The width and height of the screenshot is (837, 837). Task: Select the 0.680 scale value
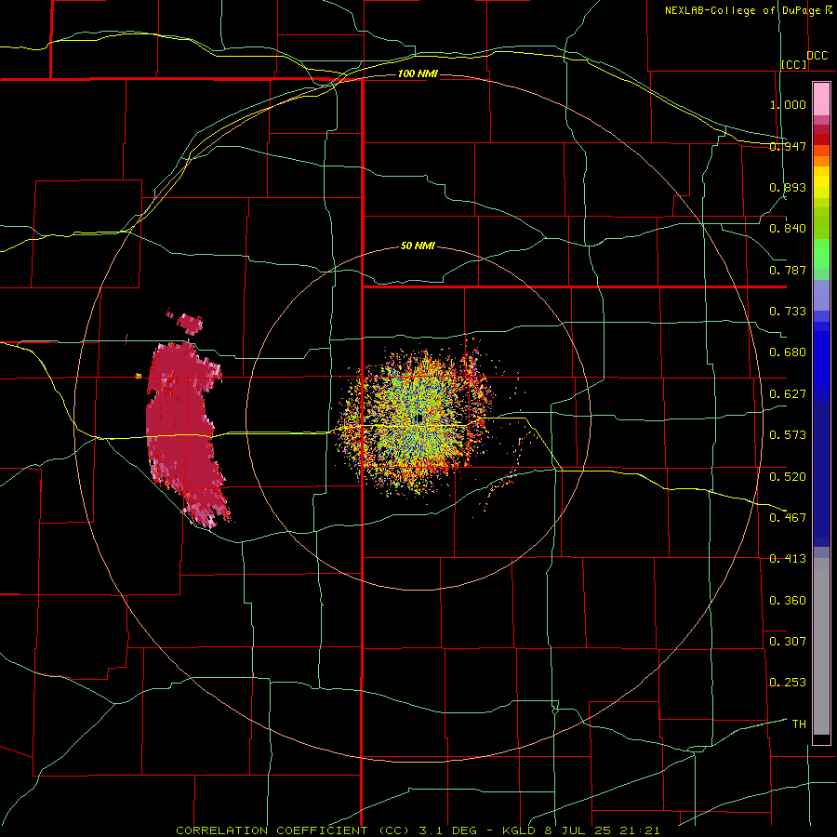(788, 352)
